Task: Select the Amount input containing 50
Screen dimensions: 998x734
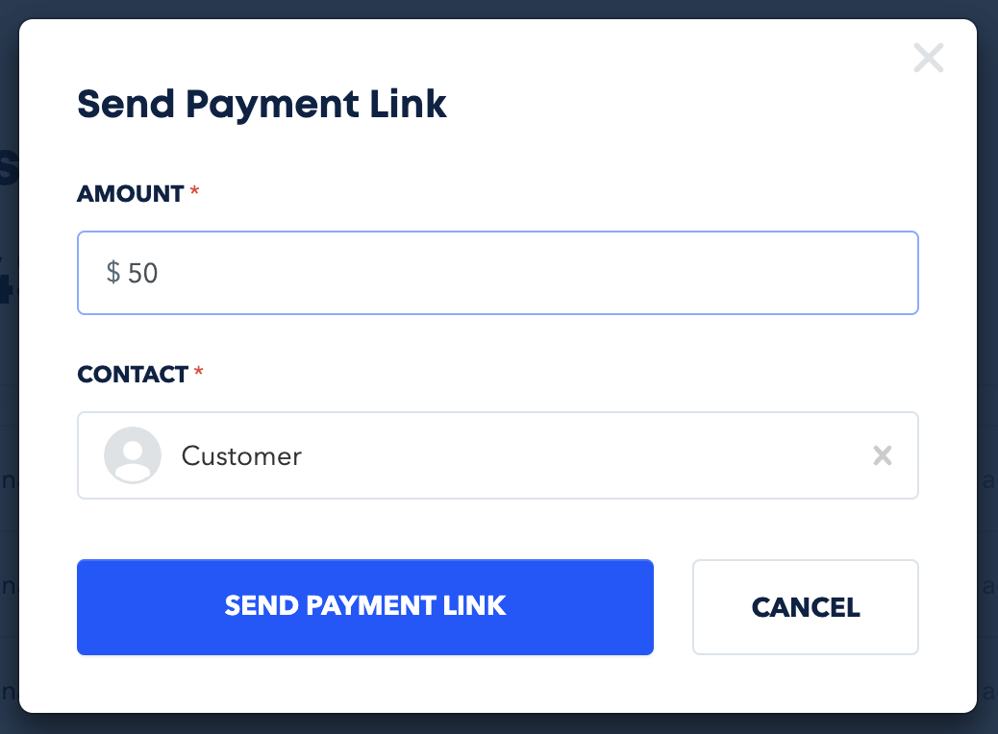Action: [x=498, y=273]
